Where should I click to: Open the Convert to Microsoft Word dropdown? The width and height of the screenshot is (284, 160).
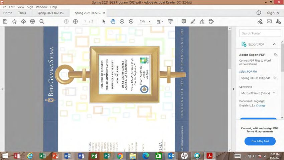click(258, 93)
